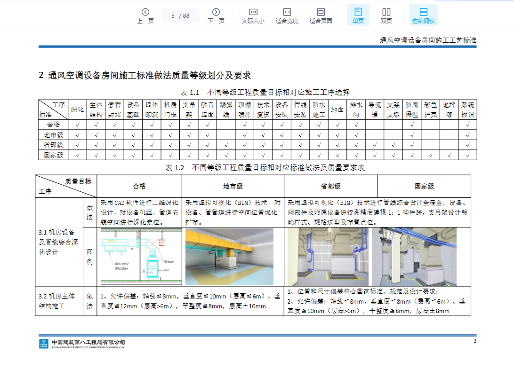This screenshot has height=368, width=514.
Task: Toggle continuous reading mode
Action: (423, 16)
